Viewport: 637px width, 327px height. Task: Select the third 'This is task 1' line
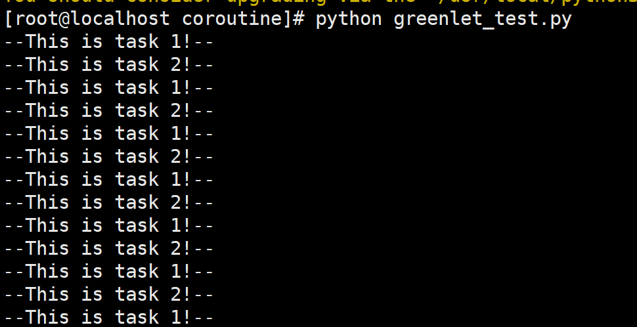tap(109, 134)
